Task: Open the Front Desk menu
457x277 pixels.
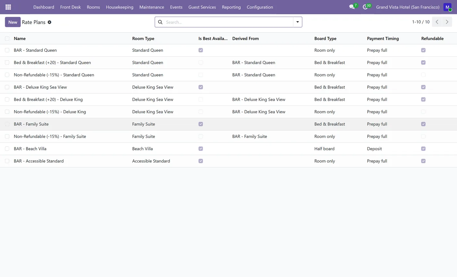Action: point(71,7)
